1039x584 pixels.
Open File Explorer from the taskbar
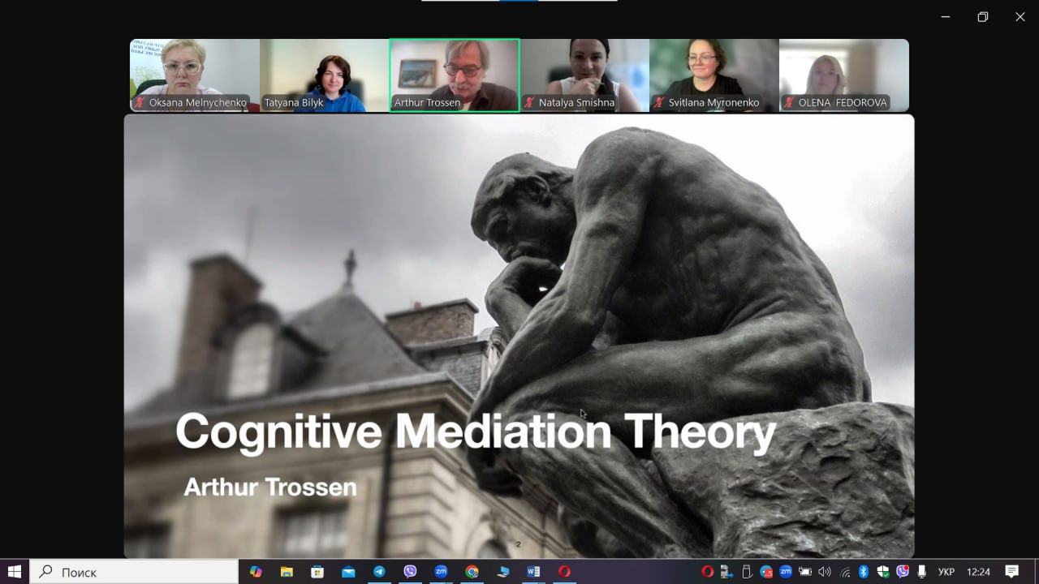click(287, 572)
